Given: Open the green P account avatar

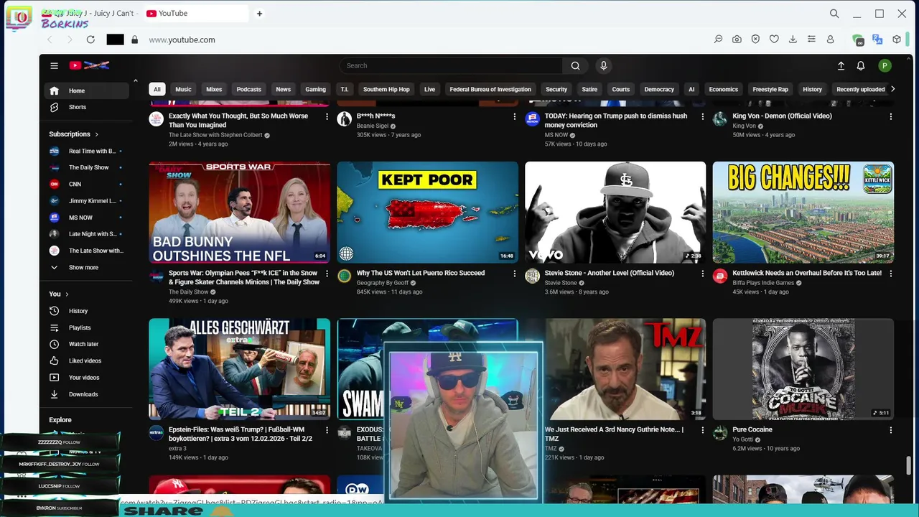Looking at the screenshot, I should click(x=885, y=65).
